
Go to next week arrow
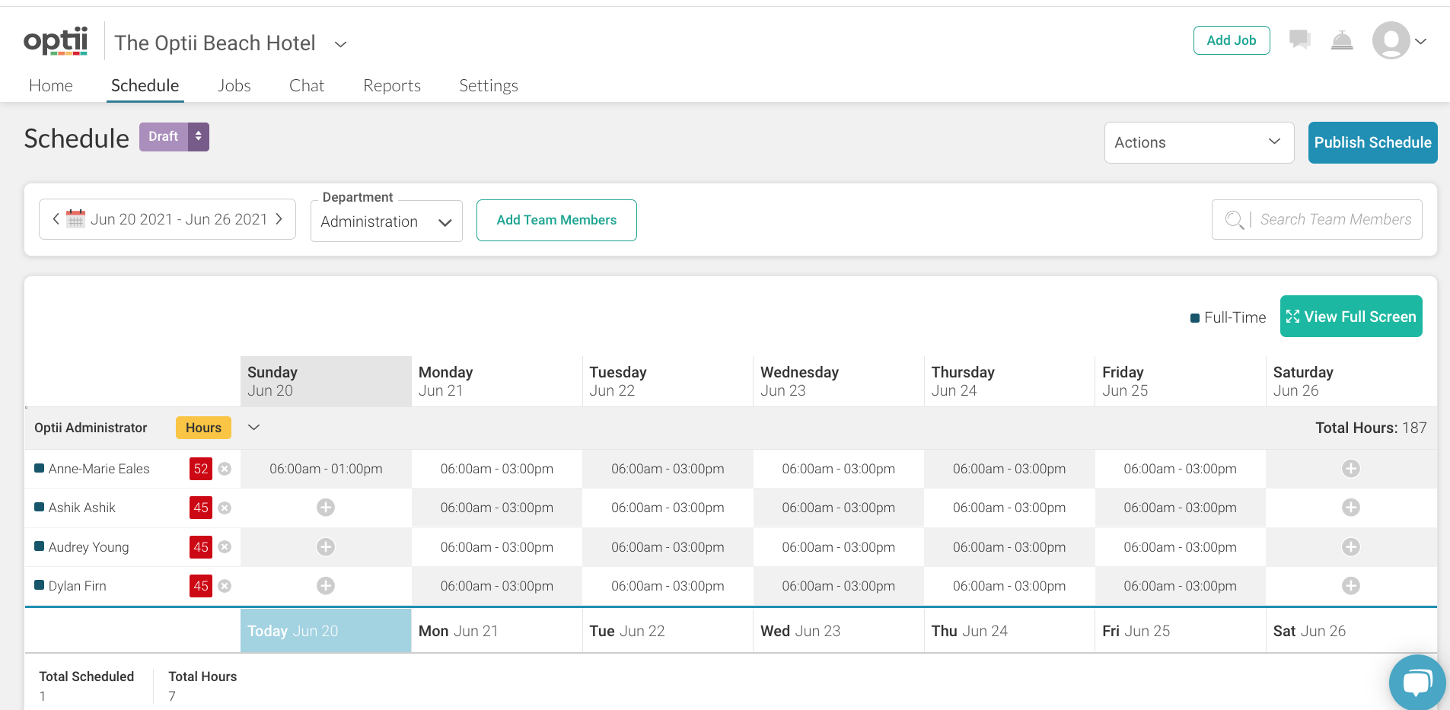point(279,219)
